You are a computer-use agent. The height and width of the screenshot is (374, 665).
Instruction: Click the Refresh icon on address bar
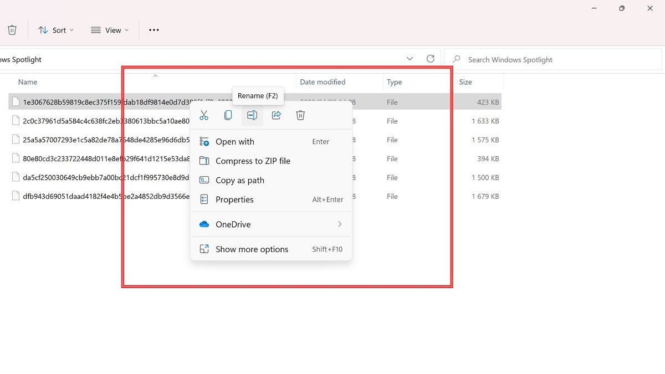(x=431, y=58)
